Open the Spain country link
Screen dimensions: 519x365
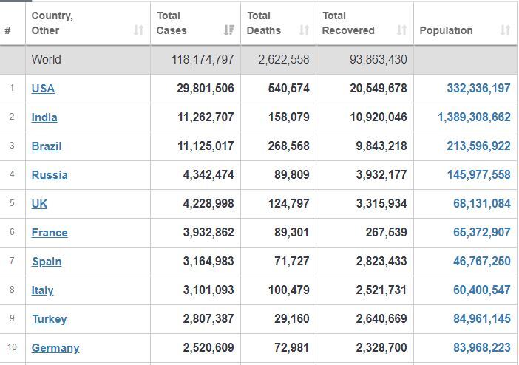[47, 261]
